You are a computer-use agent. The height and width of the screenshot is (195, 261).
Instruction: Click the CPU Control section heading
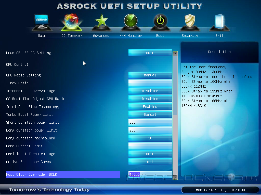click(17, 64)
